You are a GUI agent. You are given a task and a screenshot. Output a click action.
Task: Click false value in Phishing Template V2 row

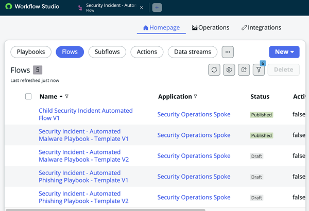(x=299, y=197)
